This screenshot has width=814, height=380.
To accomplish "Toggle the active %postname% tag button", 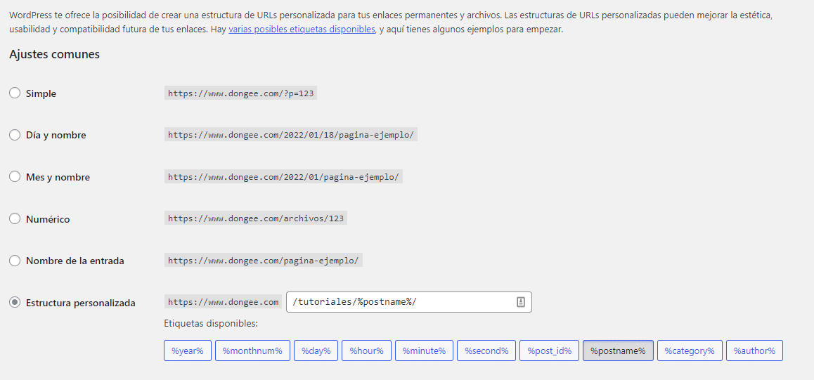I will point(618,350).
